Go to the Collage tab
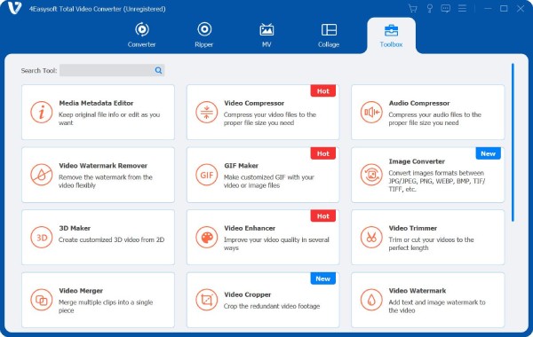Image resolution: width=533 pixels, height=337 pixels. coord(329,35)
